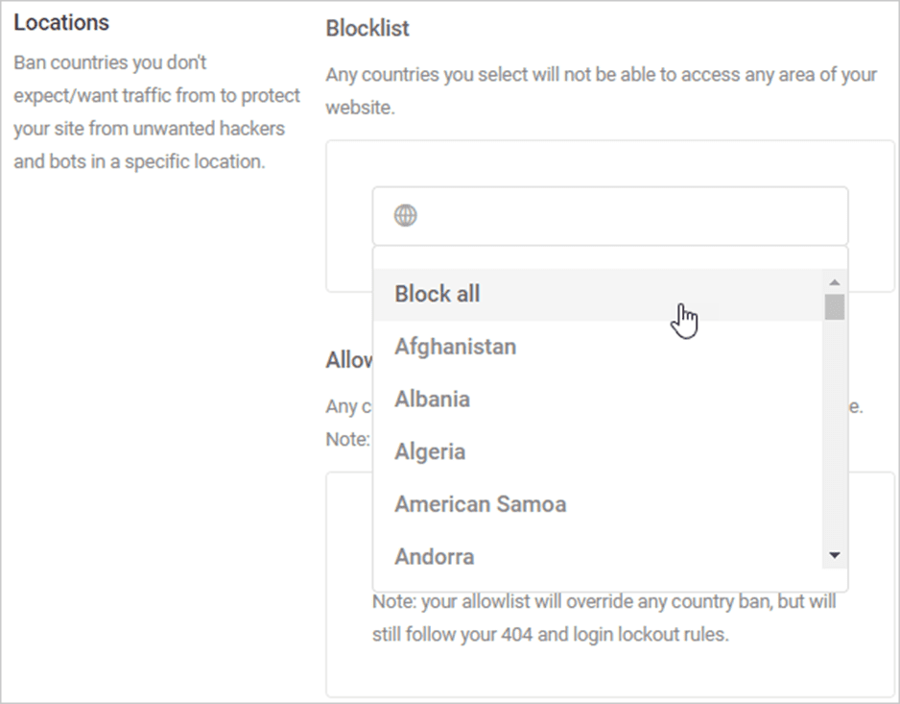Click the empty allowlist box area
900x704 pixels.
click(x=610, y=672)
